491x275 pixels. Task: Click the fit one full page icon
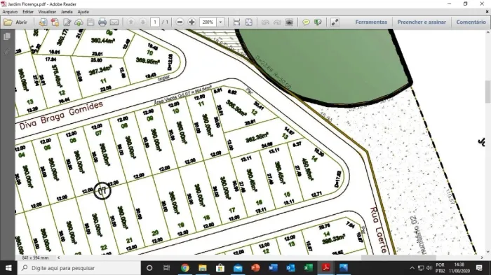[x=248, y=22]
